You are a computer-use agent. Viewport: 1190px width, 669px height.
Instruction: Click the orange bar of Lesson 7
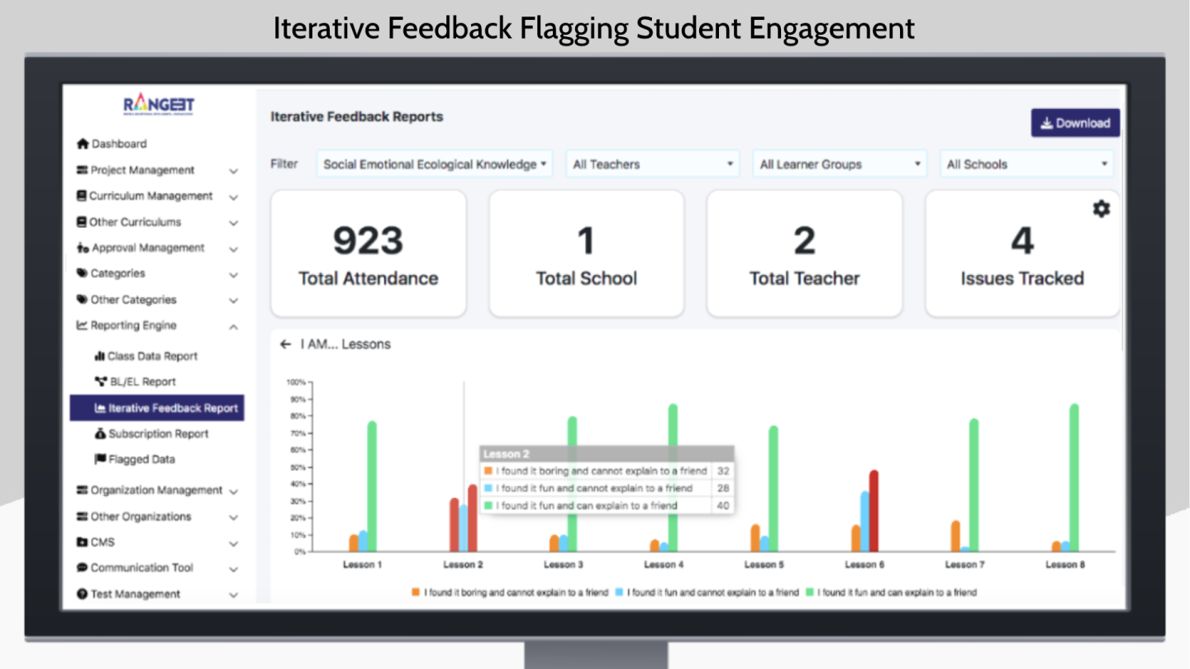pos(955,536)
